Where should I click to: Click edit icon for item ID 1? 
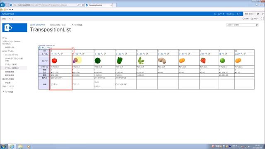pos(62,54)
